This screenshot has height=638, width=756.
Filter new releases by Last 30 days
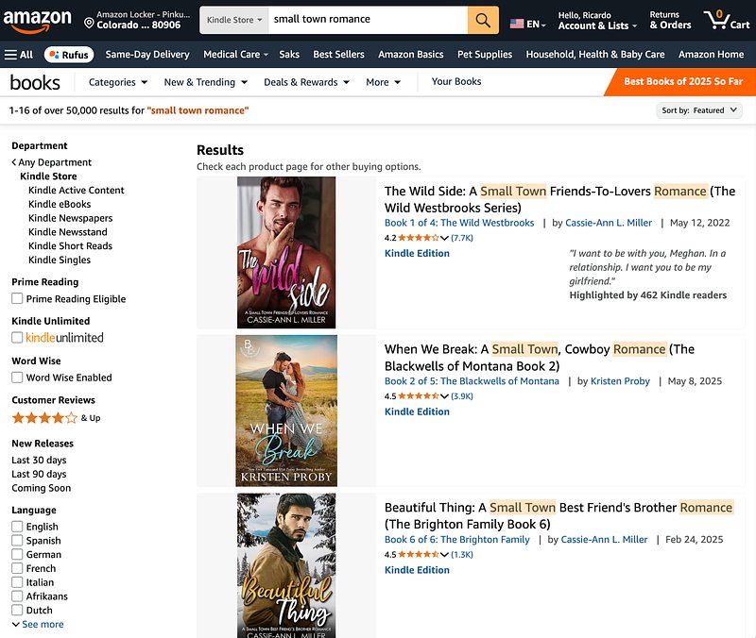(39, 460)
